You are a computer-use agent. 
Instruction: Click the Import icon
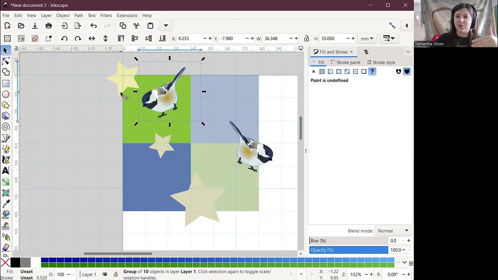64,26
